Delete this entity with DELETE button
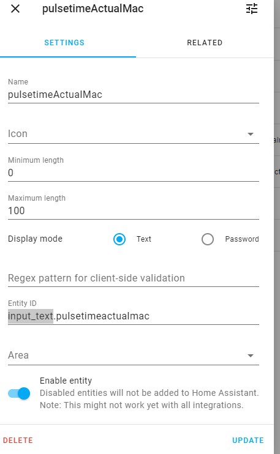The image size is (280, 454). (18, 441)
